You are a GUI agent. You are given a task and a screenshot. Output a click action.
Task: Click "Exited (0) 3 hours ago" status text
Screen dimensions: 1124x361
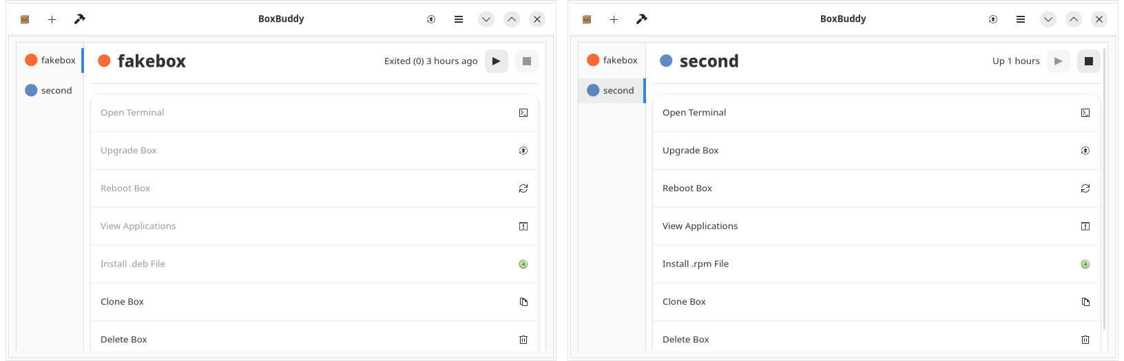431,61
